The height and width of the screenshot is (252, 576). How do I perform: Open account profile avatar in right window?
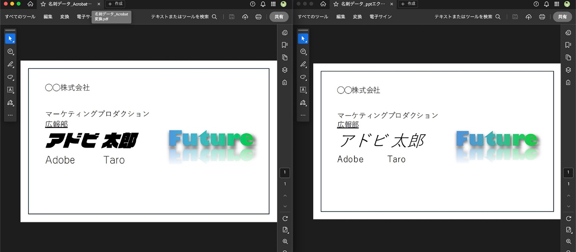click(567, 4)
